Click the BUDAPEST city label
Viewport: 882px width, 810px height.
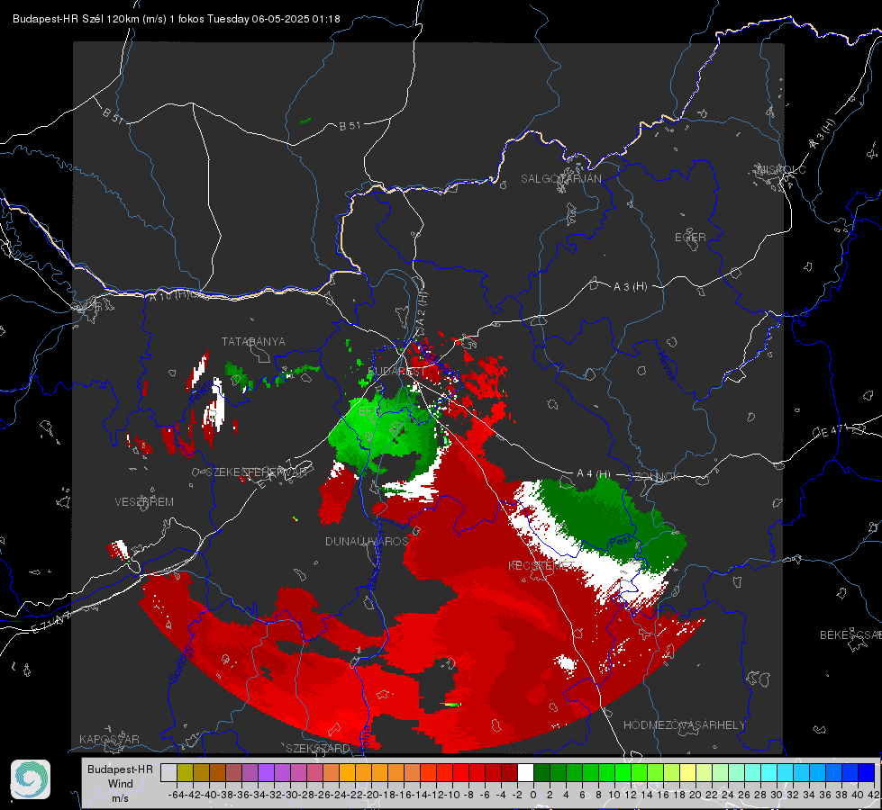point(396,372)
